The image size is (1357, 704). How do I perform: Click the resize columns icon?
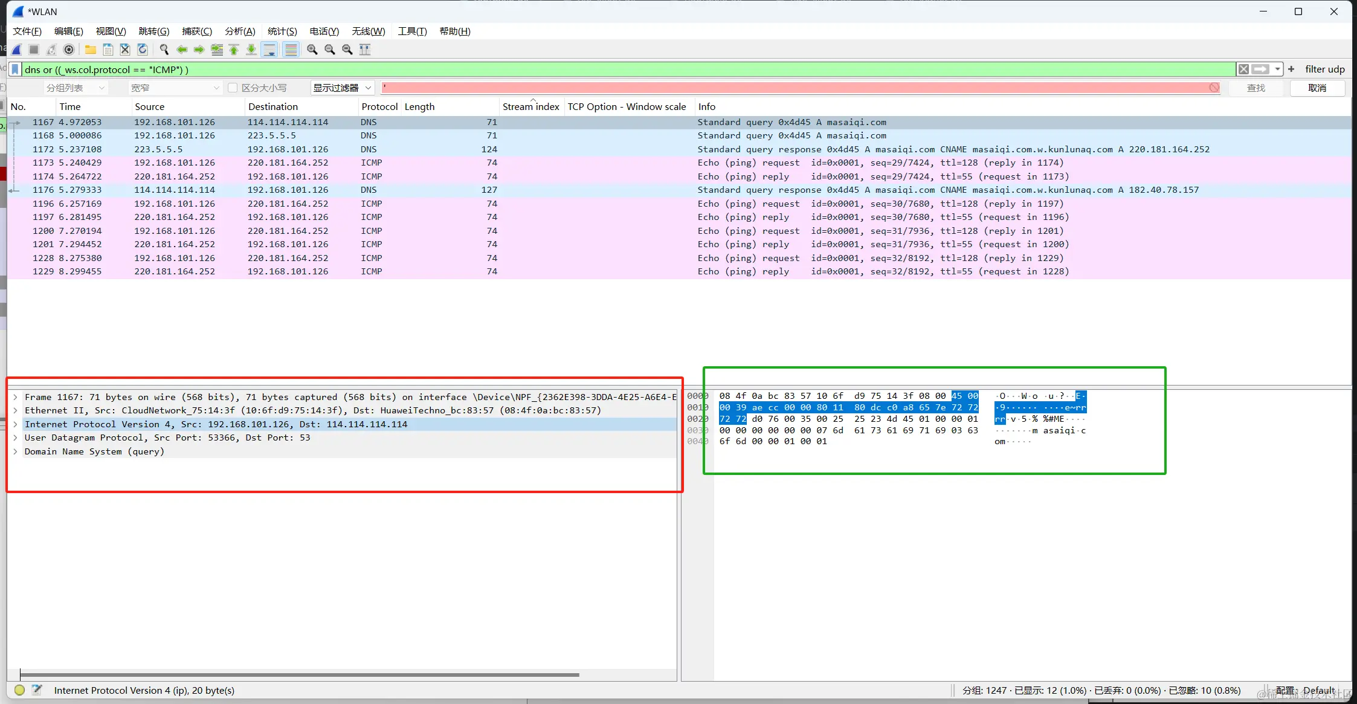365,50
